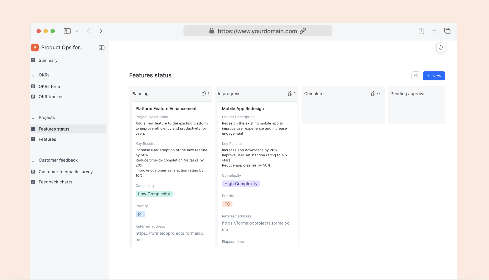This screenshot has width=489, height=280.
Task: Click the New button
Action: (x=434, y=76)
